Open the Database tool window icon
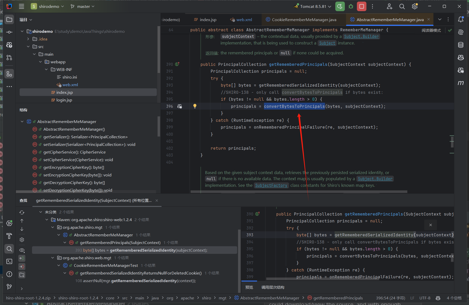Viewport: 469px width, 305px height. coord(461,45)
